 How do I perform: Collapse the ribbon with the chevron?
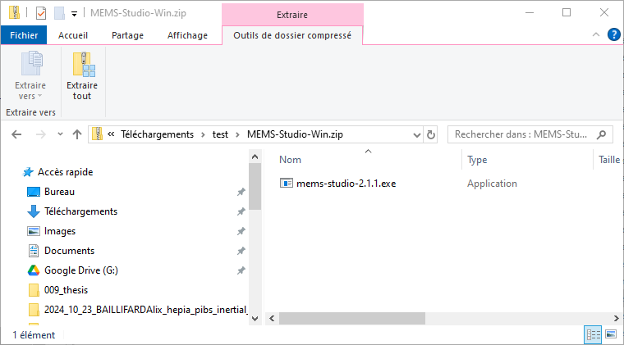click(x=596, y=34)
